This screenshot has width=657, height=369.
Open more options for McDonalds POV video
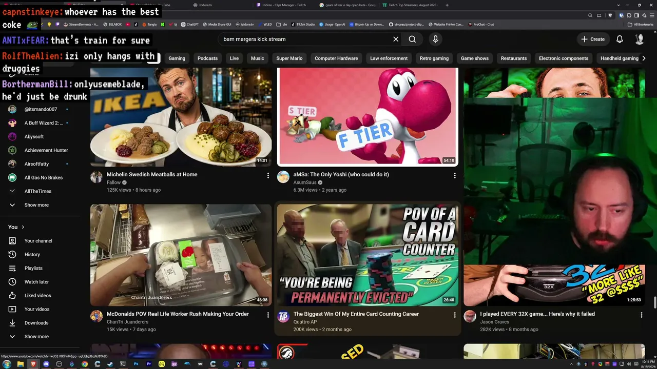pyautogui.click(x=267, y=315)
